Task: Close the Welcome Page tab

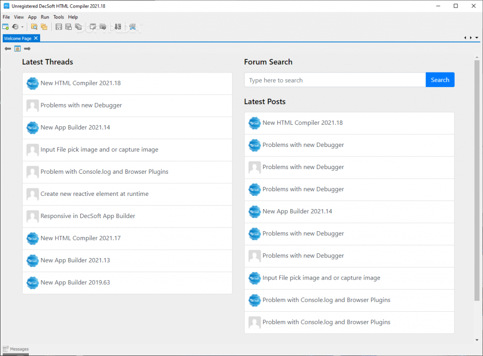Action: pos(36,38)
